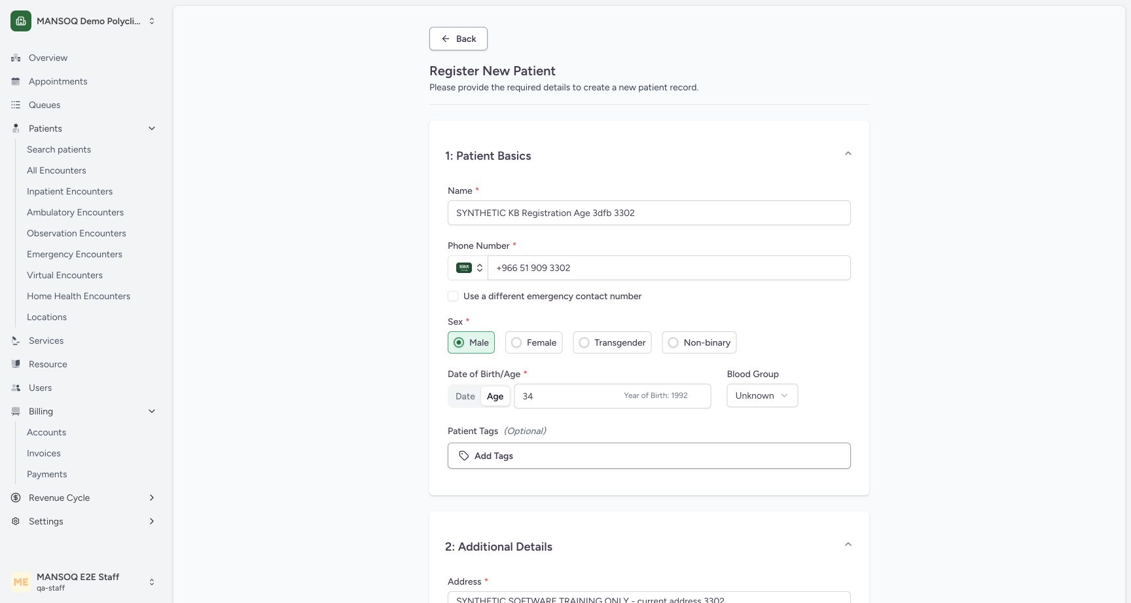The height and width of the screenshot is (603, 1131).
Task: Collapse the Additional Details section
Action: tap(848, 544)
